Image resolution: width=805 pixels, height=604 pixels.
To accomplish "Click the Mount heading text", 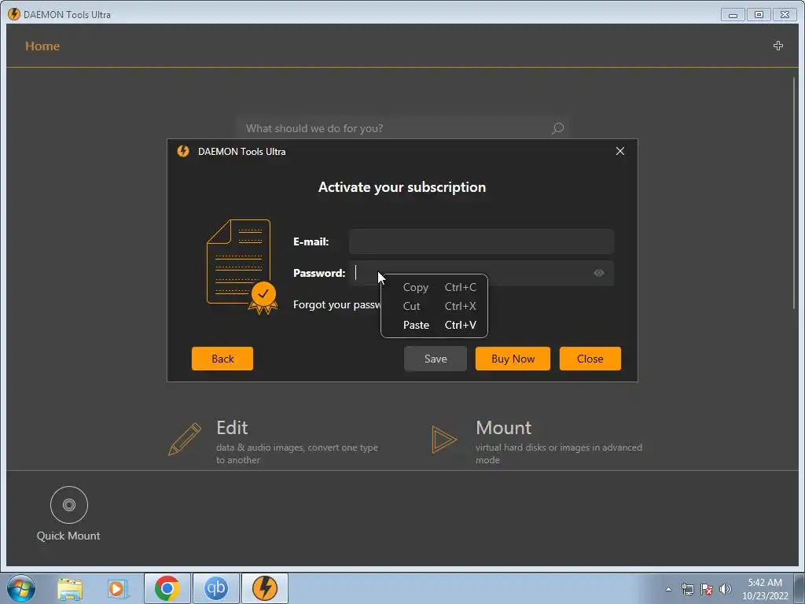I will 504,427.
